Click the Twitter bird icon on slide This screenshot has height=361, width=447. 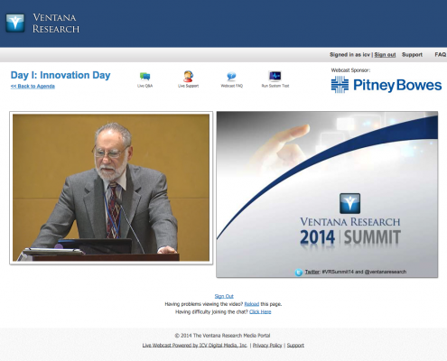299,273
